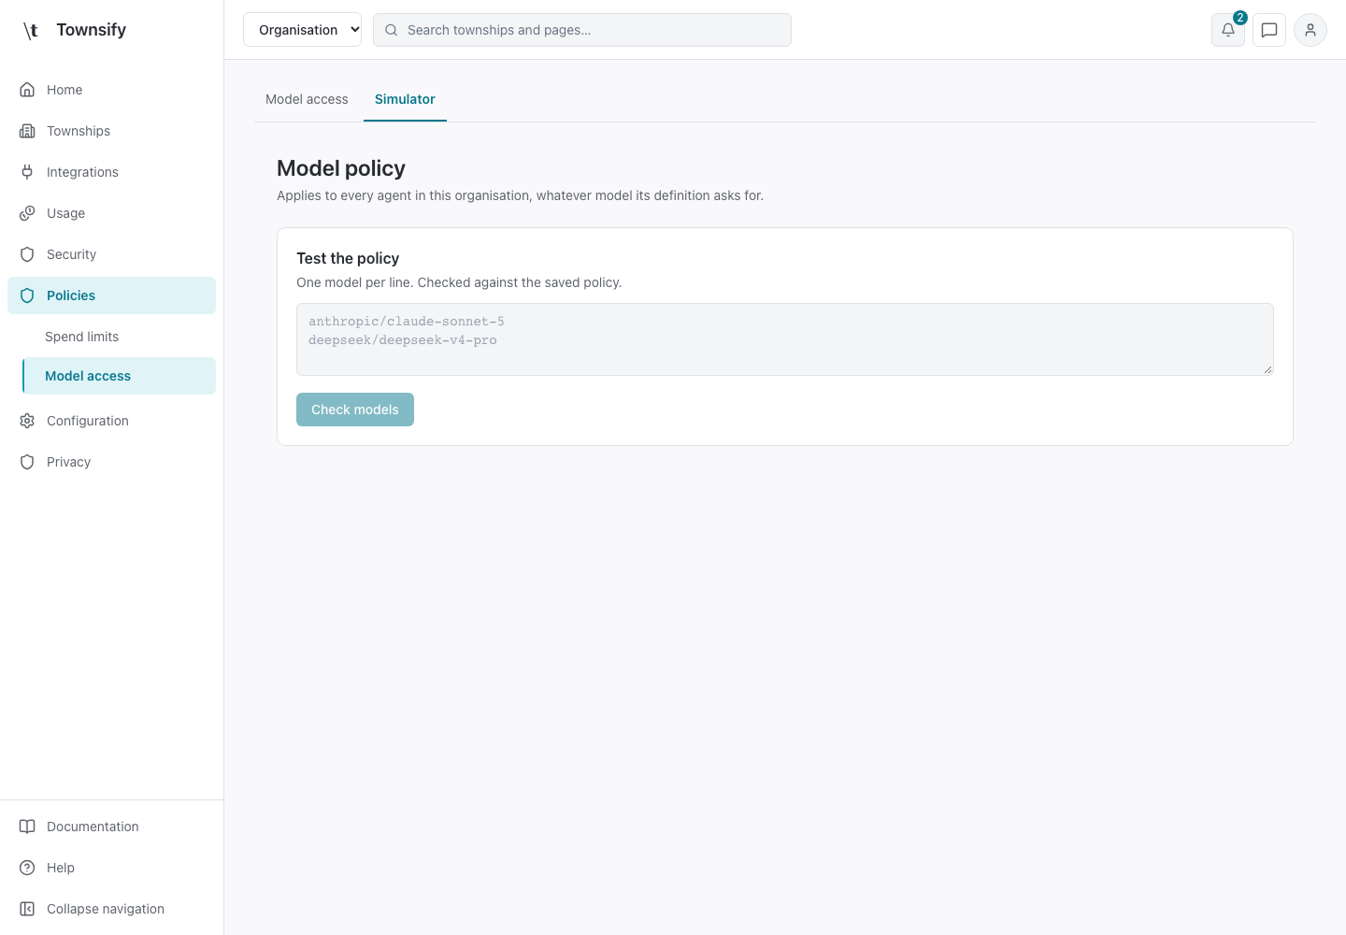
Task: Click the Townsify brand name
Action: (91, 30)
